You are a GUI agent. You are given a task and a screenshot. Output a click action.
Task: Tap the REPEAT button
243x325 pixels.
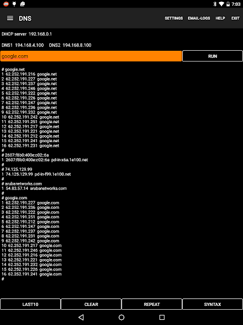pyautogui.click(x=152, y=304)
